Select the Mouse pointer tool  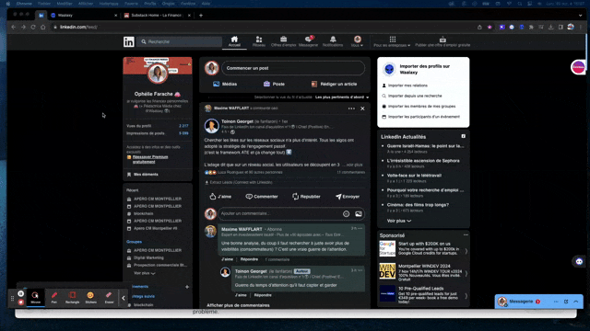tap(35, 298)
